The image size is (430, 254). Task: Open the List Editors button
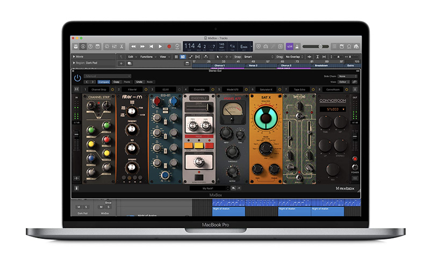click(x=334, y=47)
